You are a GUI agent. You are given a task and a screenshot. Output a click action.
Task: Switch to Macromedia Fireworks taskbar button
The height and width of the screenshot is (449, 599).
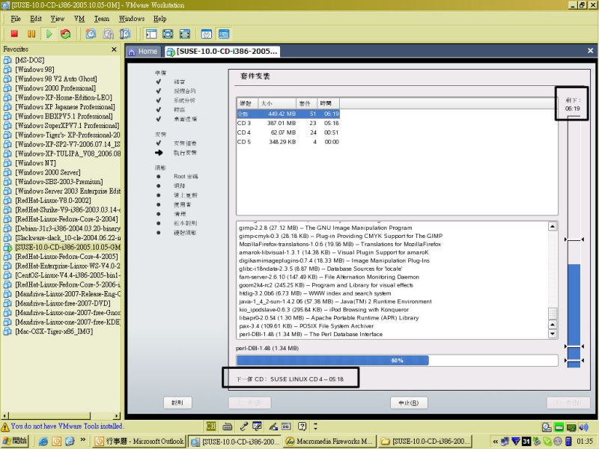[329, 442]
